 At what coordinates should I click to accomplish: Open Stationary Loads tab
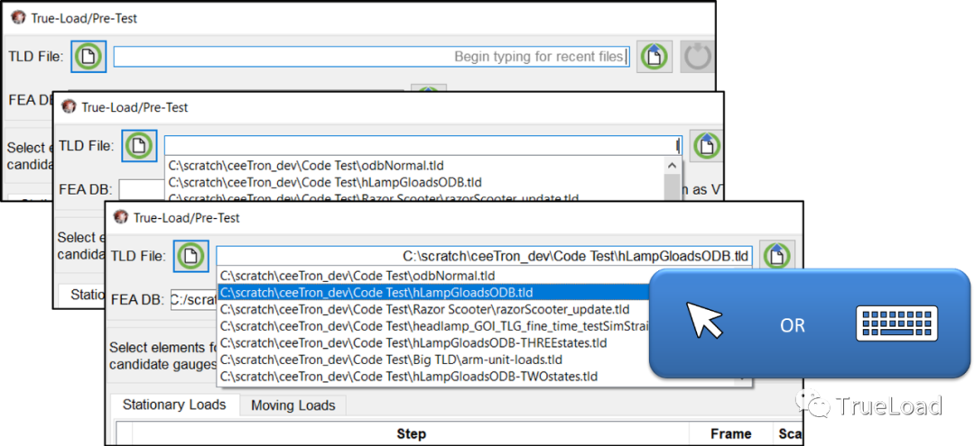(174, 405)
